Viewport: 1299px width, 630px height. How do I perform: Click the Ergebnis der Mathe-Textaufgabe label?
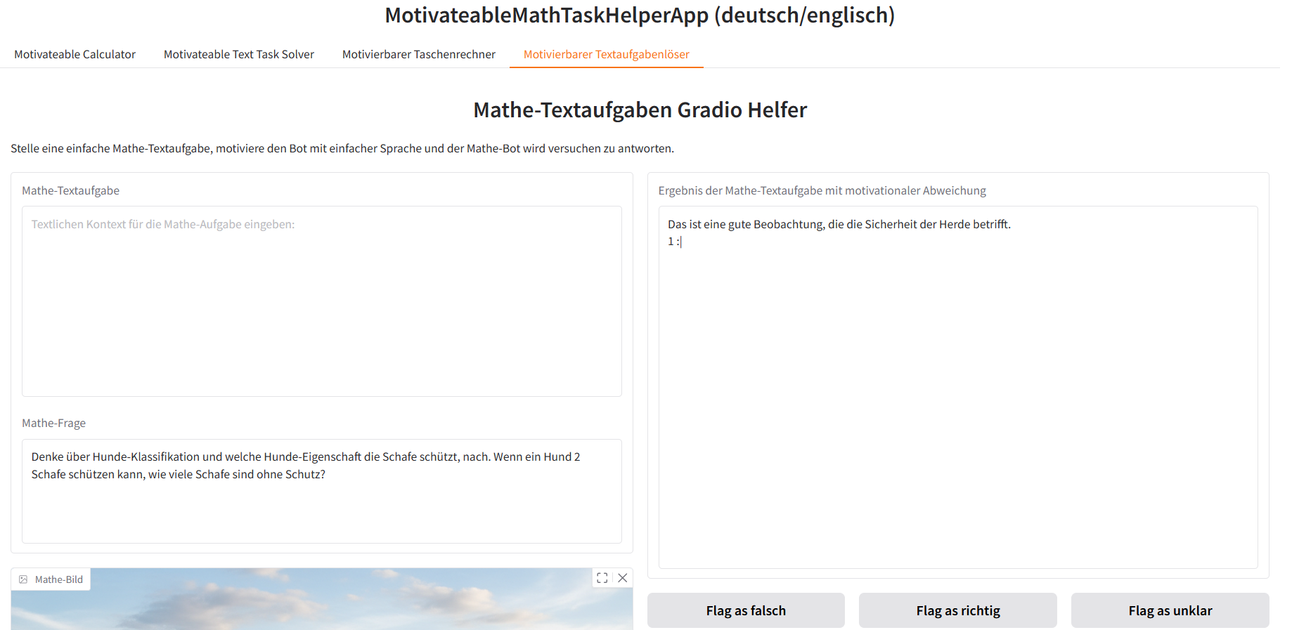click(x=822, y=190)
